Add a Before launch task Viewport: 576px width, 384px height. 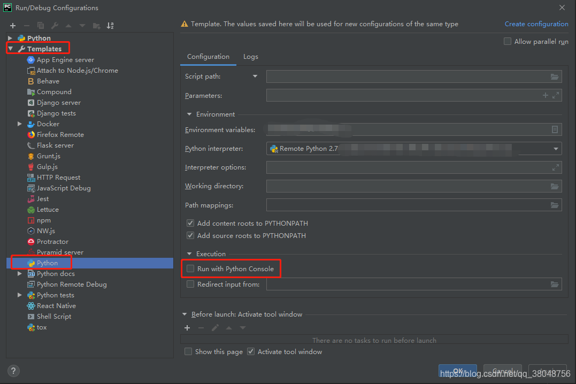187,328
